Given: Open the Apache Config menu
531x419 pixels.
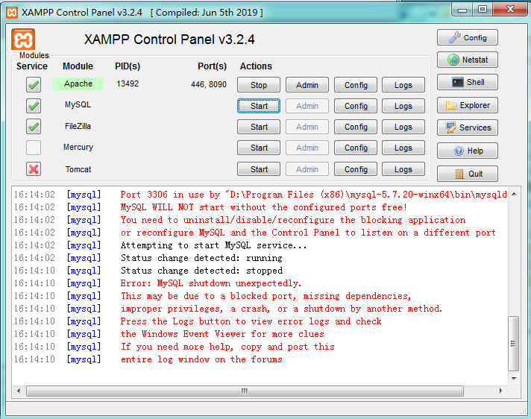Looking at the screenshot, I should click(356, 85).
